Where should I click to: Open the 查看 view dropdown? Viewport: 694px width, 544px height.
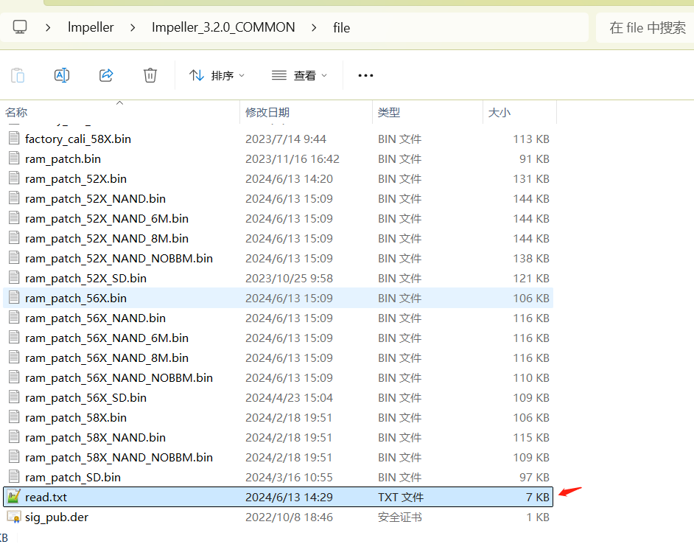[300, 75]
